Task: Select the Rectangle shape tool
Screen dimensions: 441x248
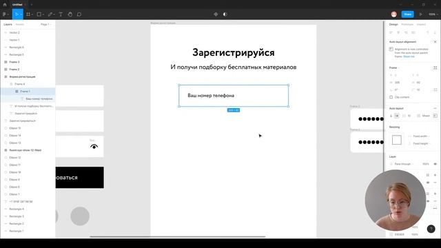Action: click(x=39, y=14)
